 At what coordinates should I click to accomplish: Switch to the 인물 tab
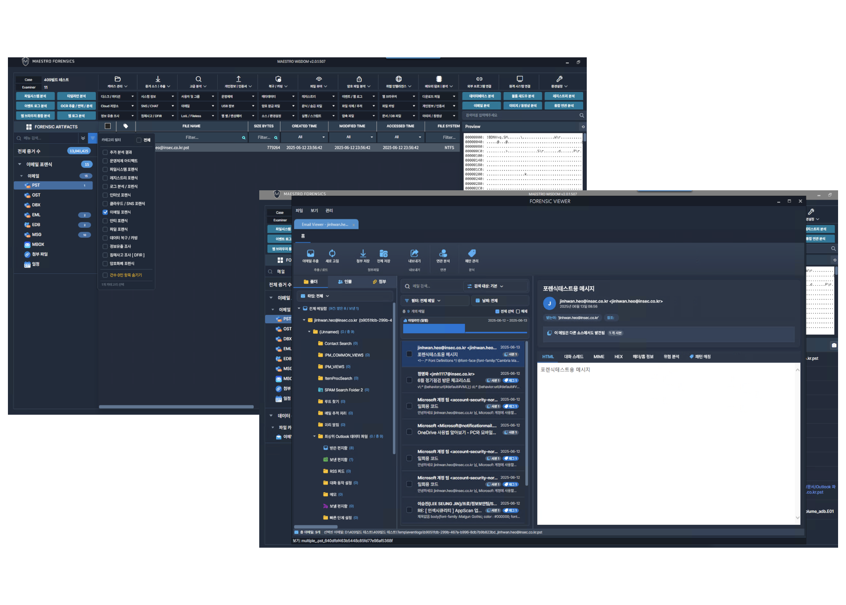pos(345,282)
